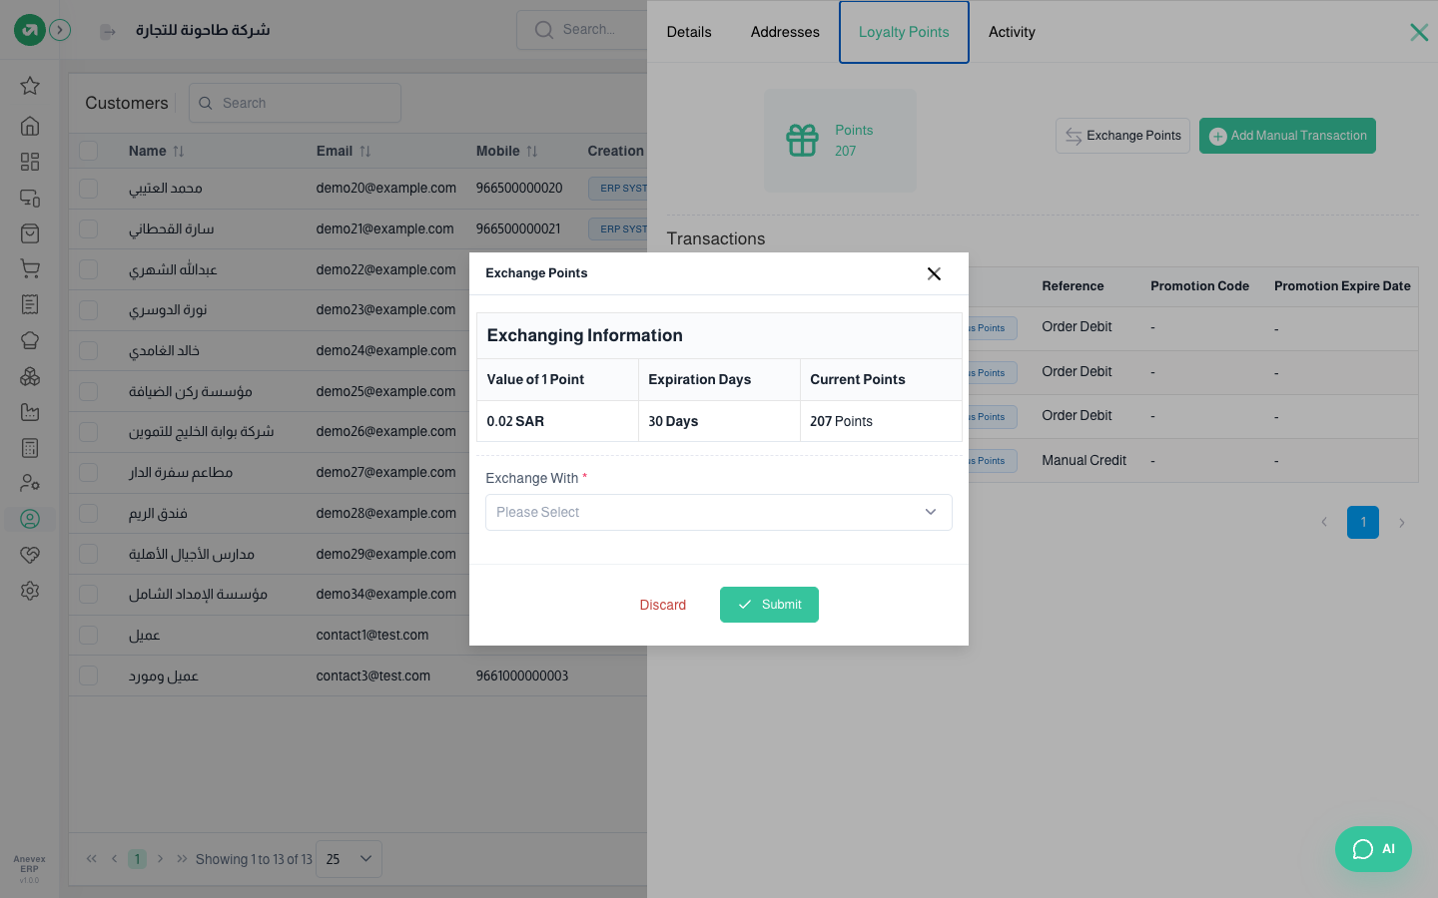Switch to the Activity tab
The width and height of the screenshot is (1438, 898).
pyautogui.click(x=1012, y=32)
